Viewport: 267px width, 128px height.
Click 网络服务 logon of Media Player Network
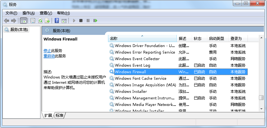click(x=238, y=104)
